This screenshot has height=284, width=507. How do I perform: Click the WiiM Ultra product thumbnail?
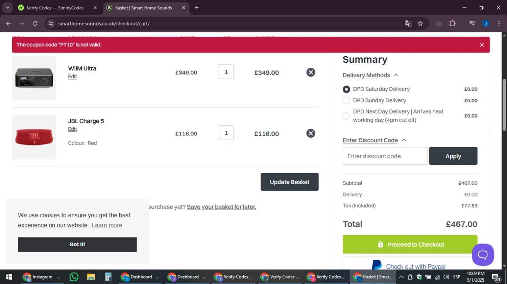(34, 78)
